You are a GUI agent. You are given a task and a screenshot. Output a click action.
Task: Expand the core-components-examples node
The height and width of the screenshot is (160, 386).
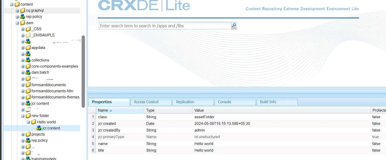coord(23,66)
